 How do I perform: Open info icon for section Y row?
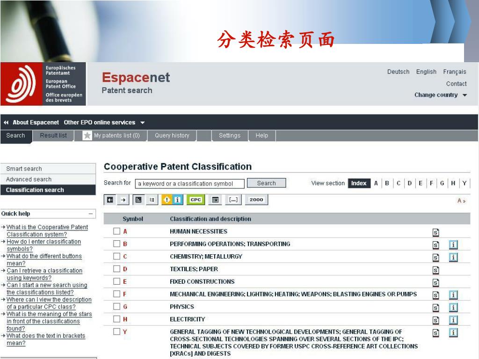click(x=453, y=332)
